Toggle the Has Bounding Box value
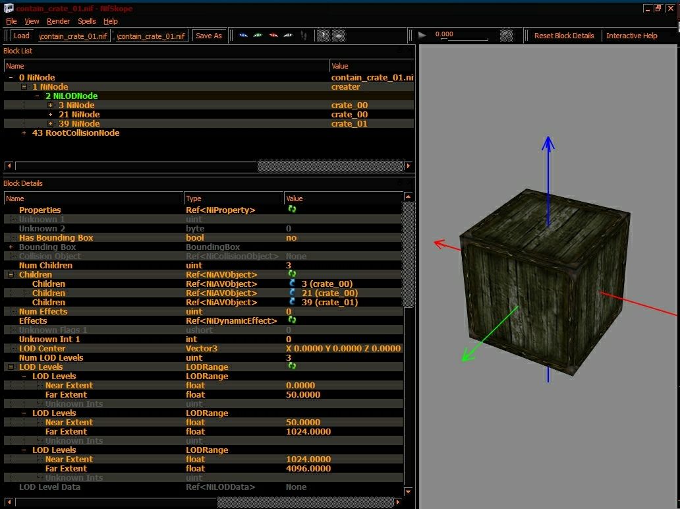 coord(291,238)
